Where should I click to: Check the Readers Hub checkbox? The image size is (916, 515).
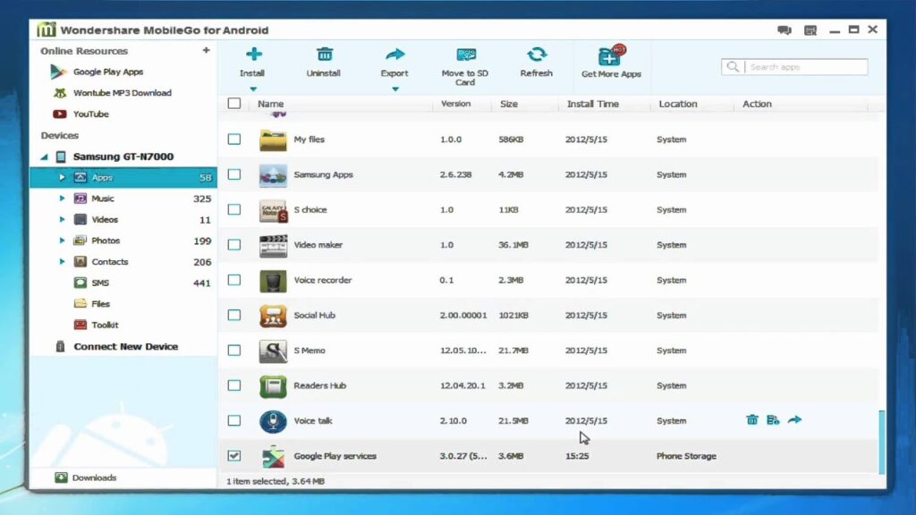(x=234, y=385)
